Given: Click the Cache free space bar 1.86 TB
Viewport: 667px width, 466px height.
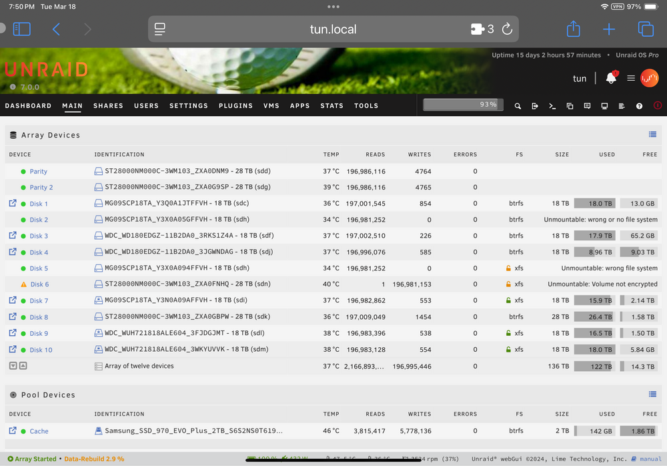Looking at the screenshot, I should coord(638,431).
